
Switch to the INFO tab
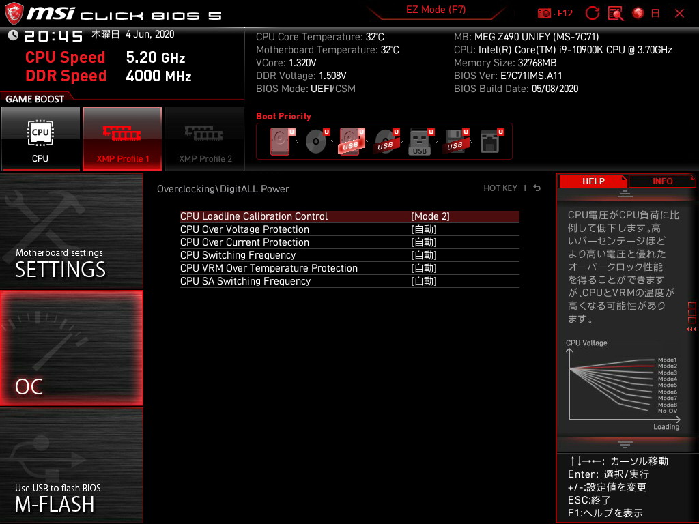click(662, 181)
